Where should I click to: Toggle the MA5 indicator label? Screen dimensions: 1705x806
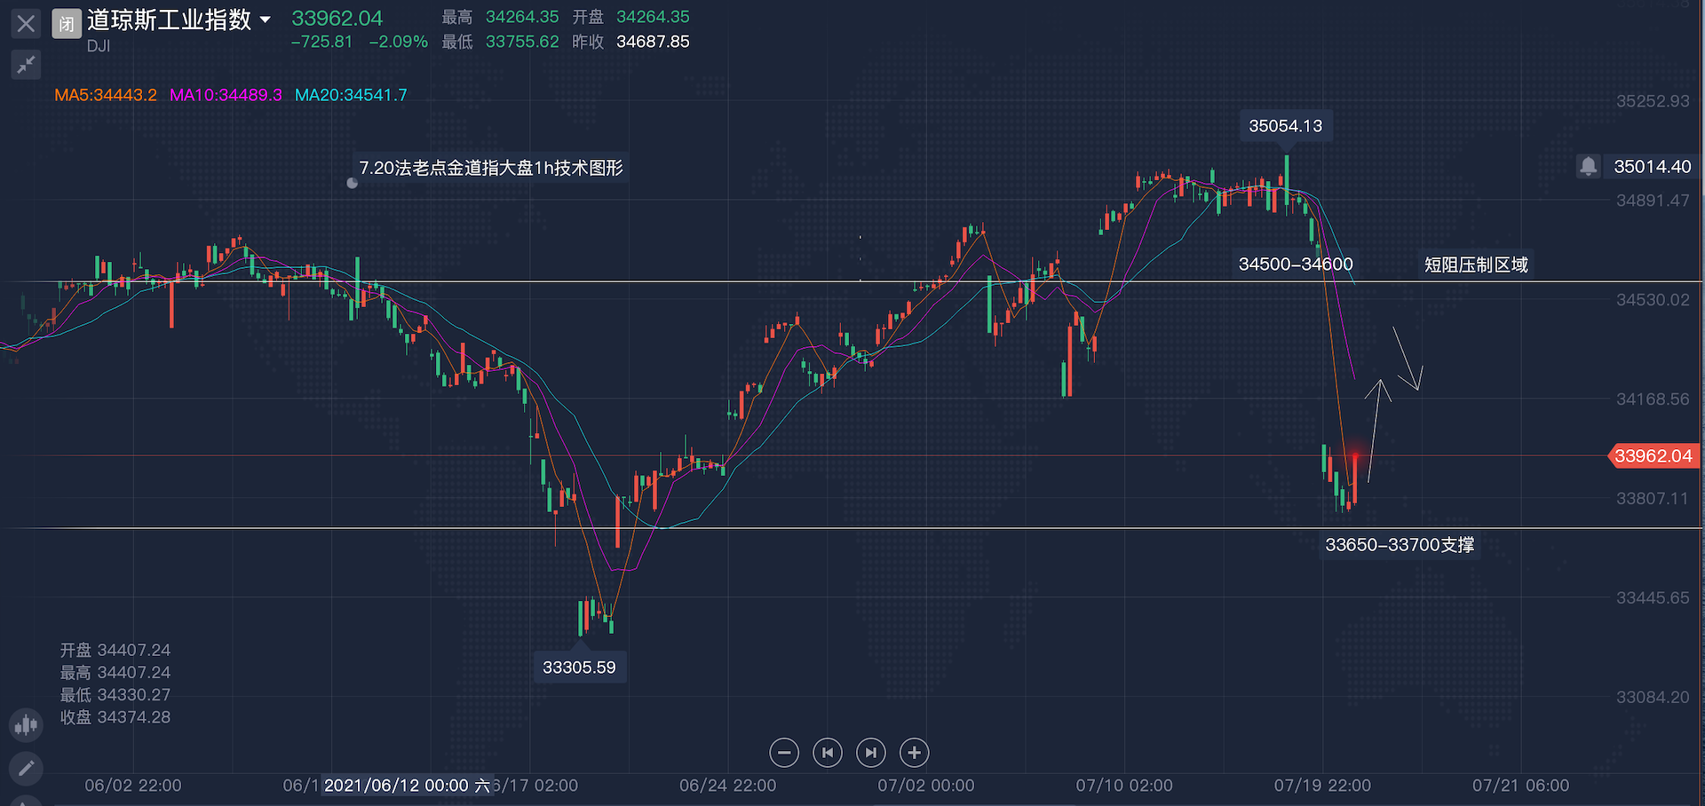coord(105,95)
